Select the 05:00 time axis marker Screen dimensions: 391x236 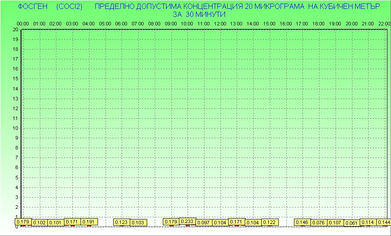(105, 23)
